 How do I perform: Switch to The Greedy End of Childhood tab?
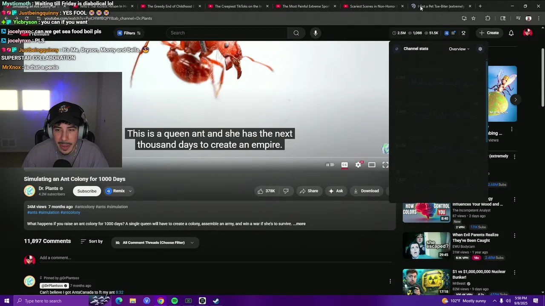(x=170, y=6)
